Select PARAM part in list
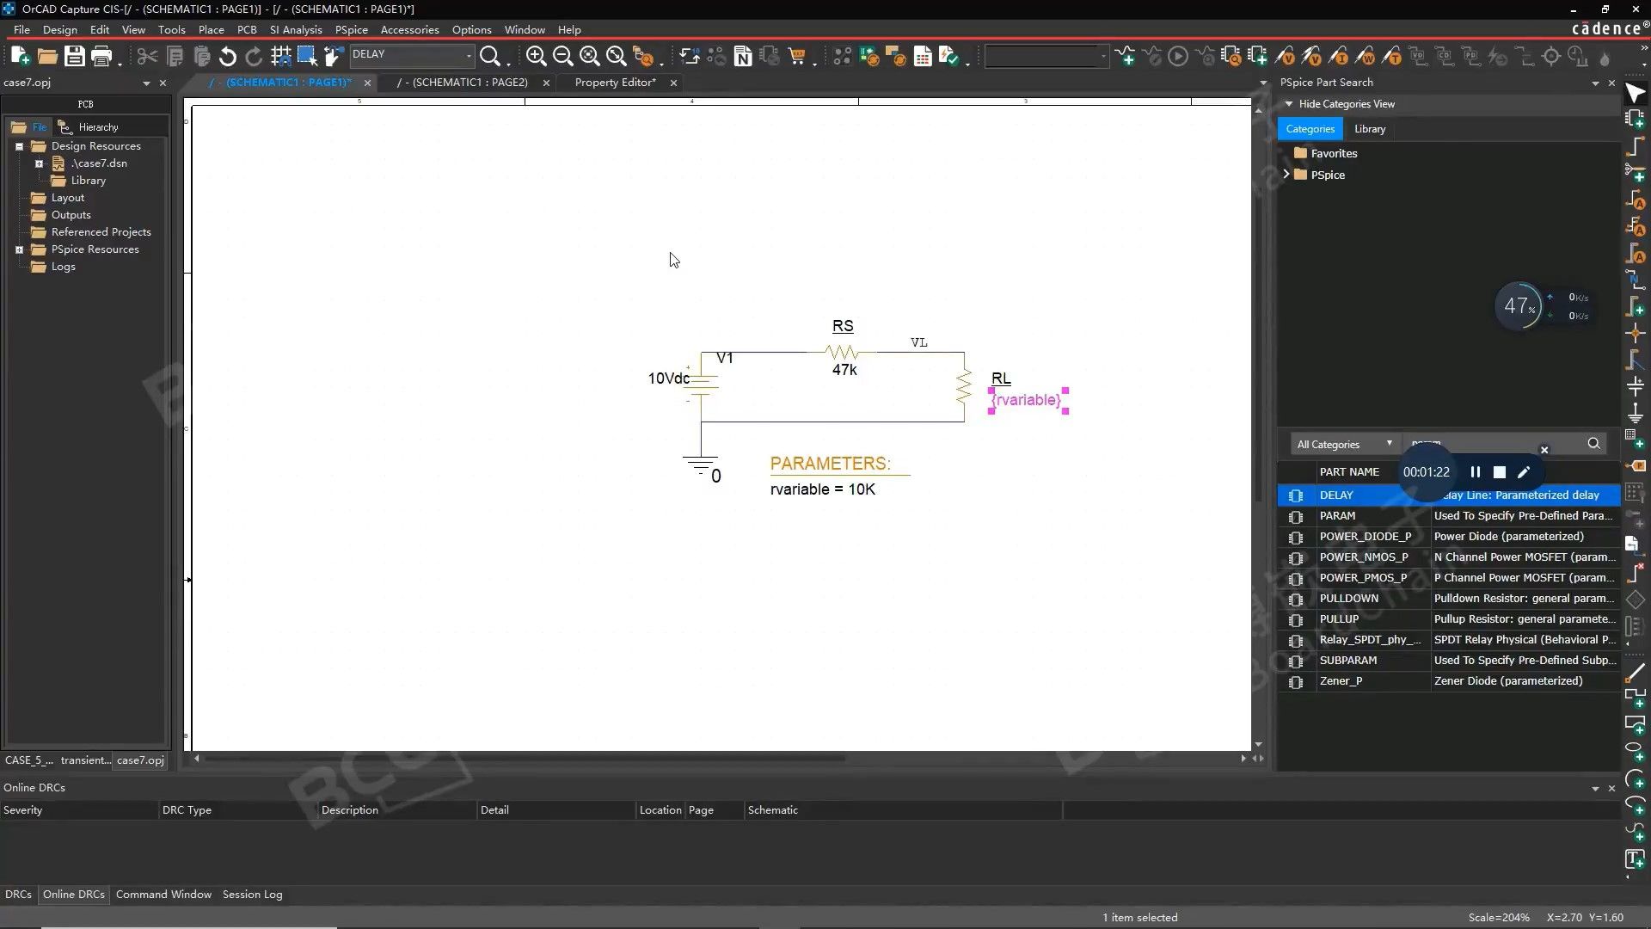The image size is (1651, 929). pyautogui.click(x=1449, y=516)
